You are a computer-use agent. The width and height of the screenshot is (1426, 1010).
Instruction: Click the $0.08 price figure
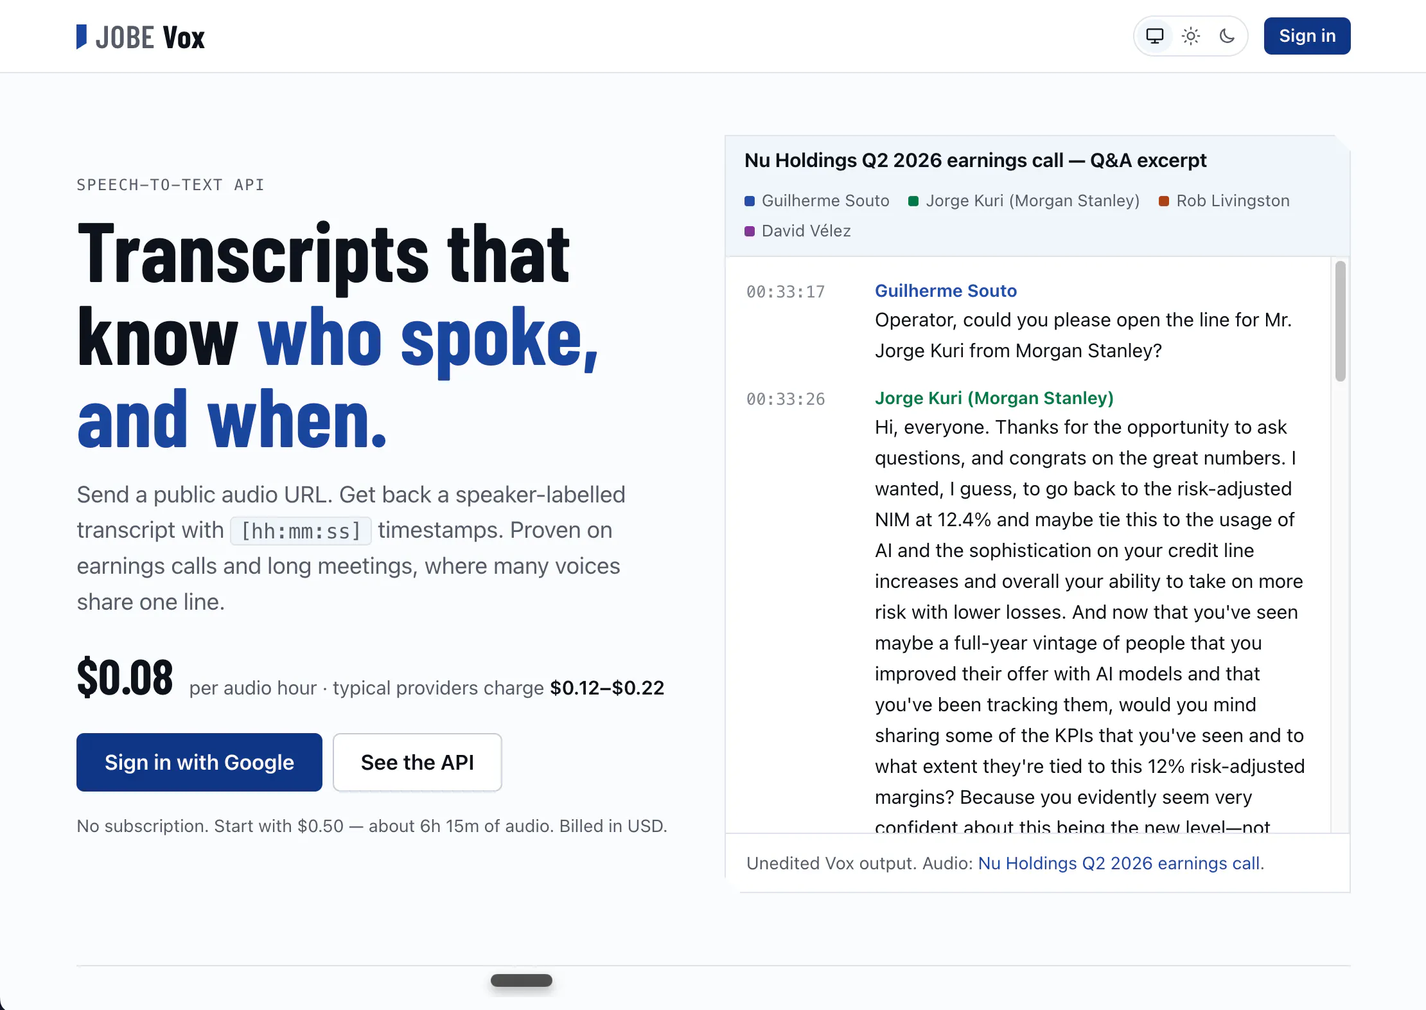coord(125,677)
